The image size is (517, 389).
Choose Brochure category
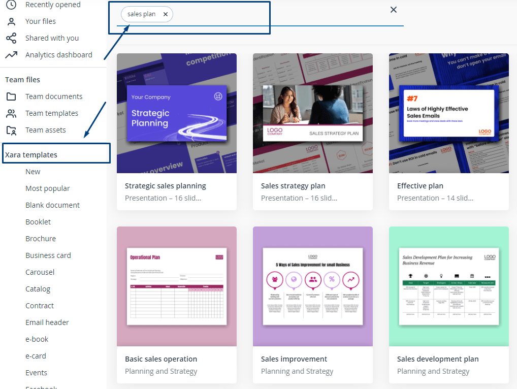tap(41, 239)
